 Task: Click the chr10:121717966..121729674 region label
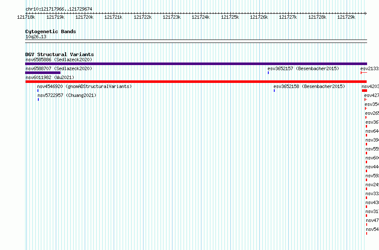click(x=59, y=9)
